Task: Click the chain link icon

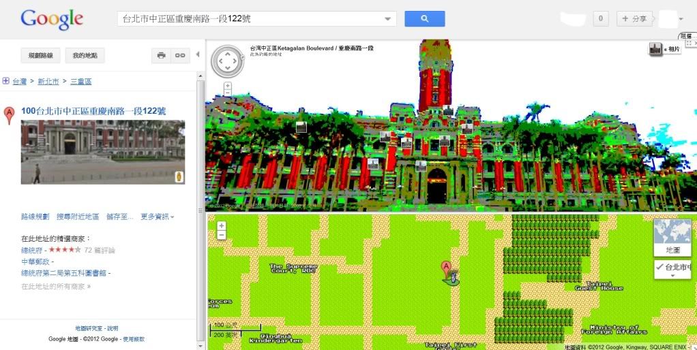Action: [x=180, y=55]
